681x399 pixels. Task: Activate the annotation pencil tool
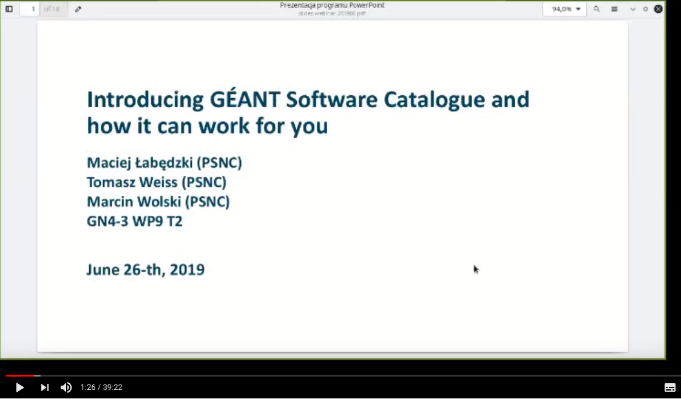click(78, 9)
